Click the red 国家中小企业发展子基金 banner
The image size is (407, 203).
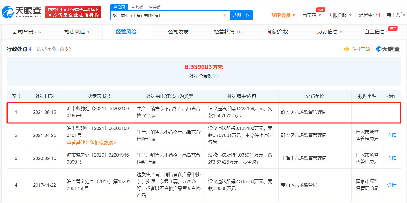pyautogui.click(x=73, y=12)
